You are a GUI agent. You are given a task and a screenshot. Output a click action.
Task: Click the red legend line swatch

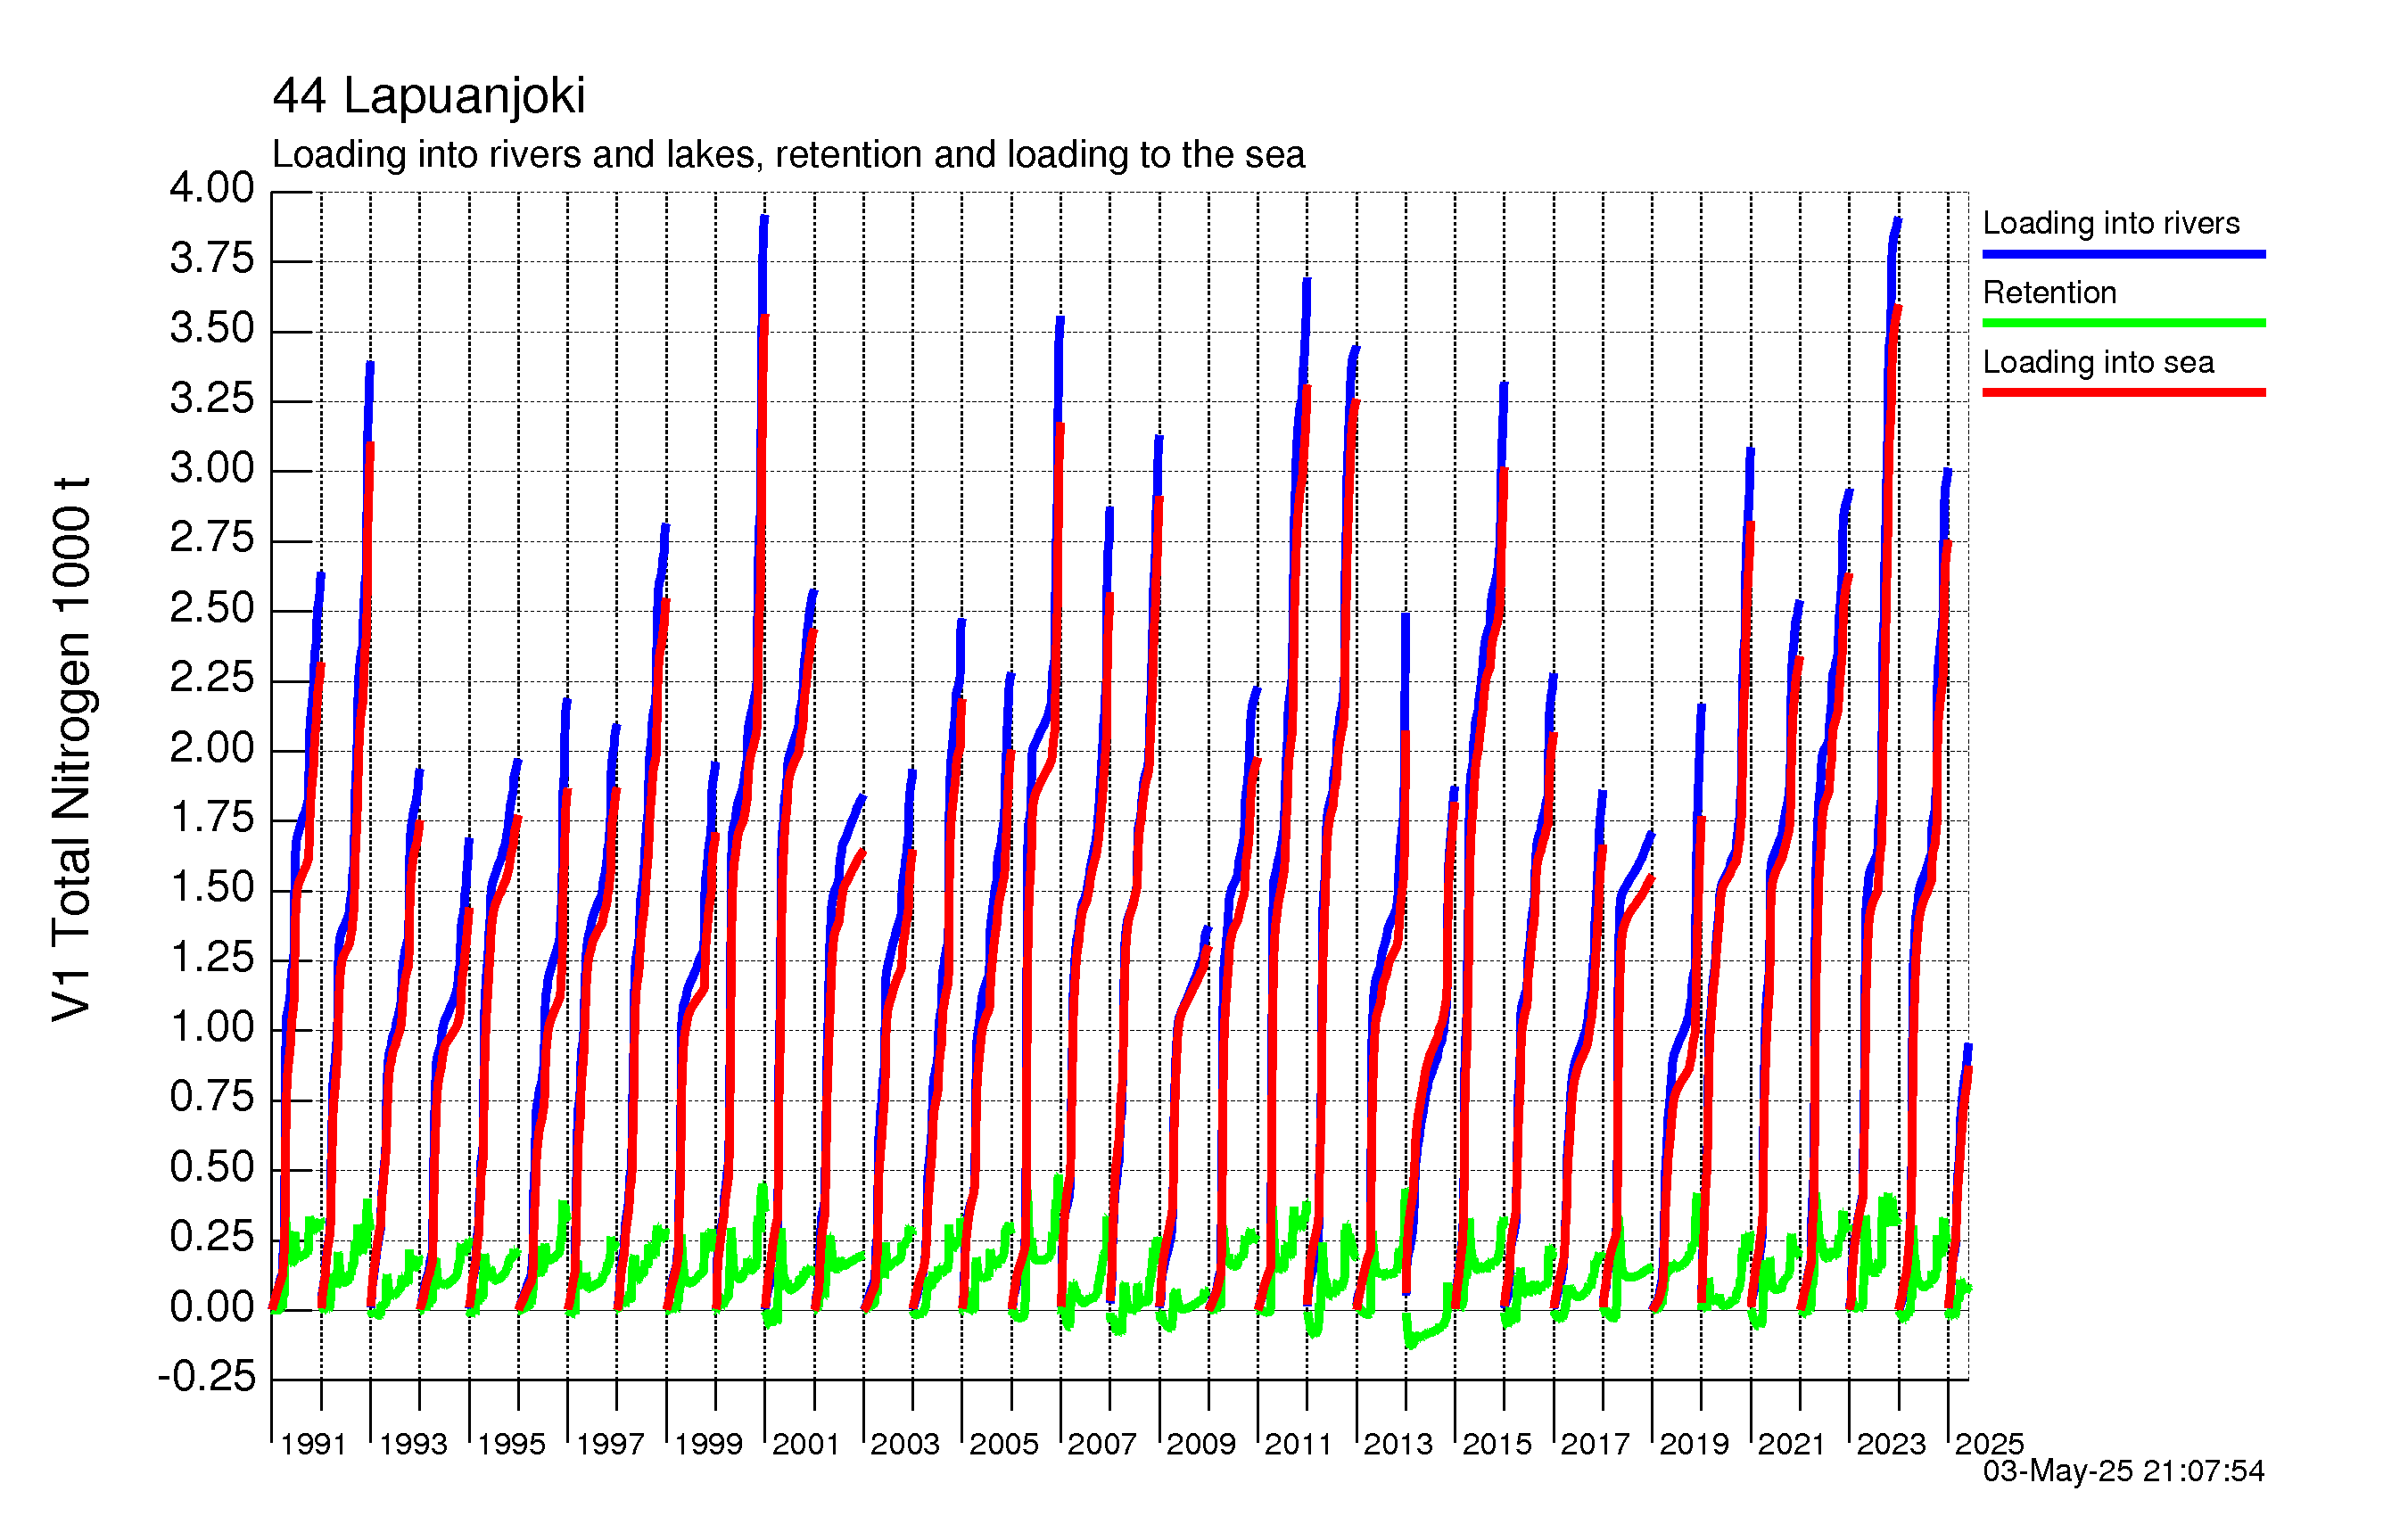point(2124,392)
